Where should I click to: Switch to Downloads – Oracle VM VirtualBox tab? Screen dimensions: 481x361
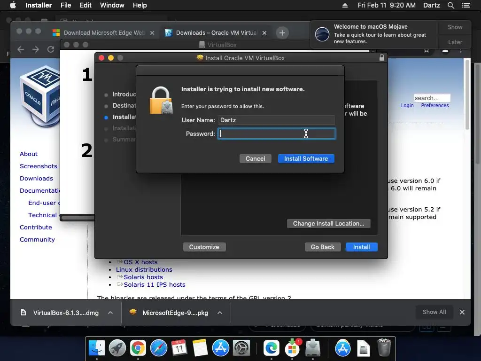[x=216, y=33]
